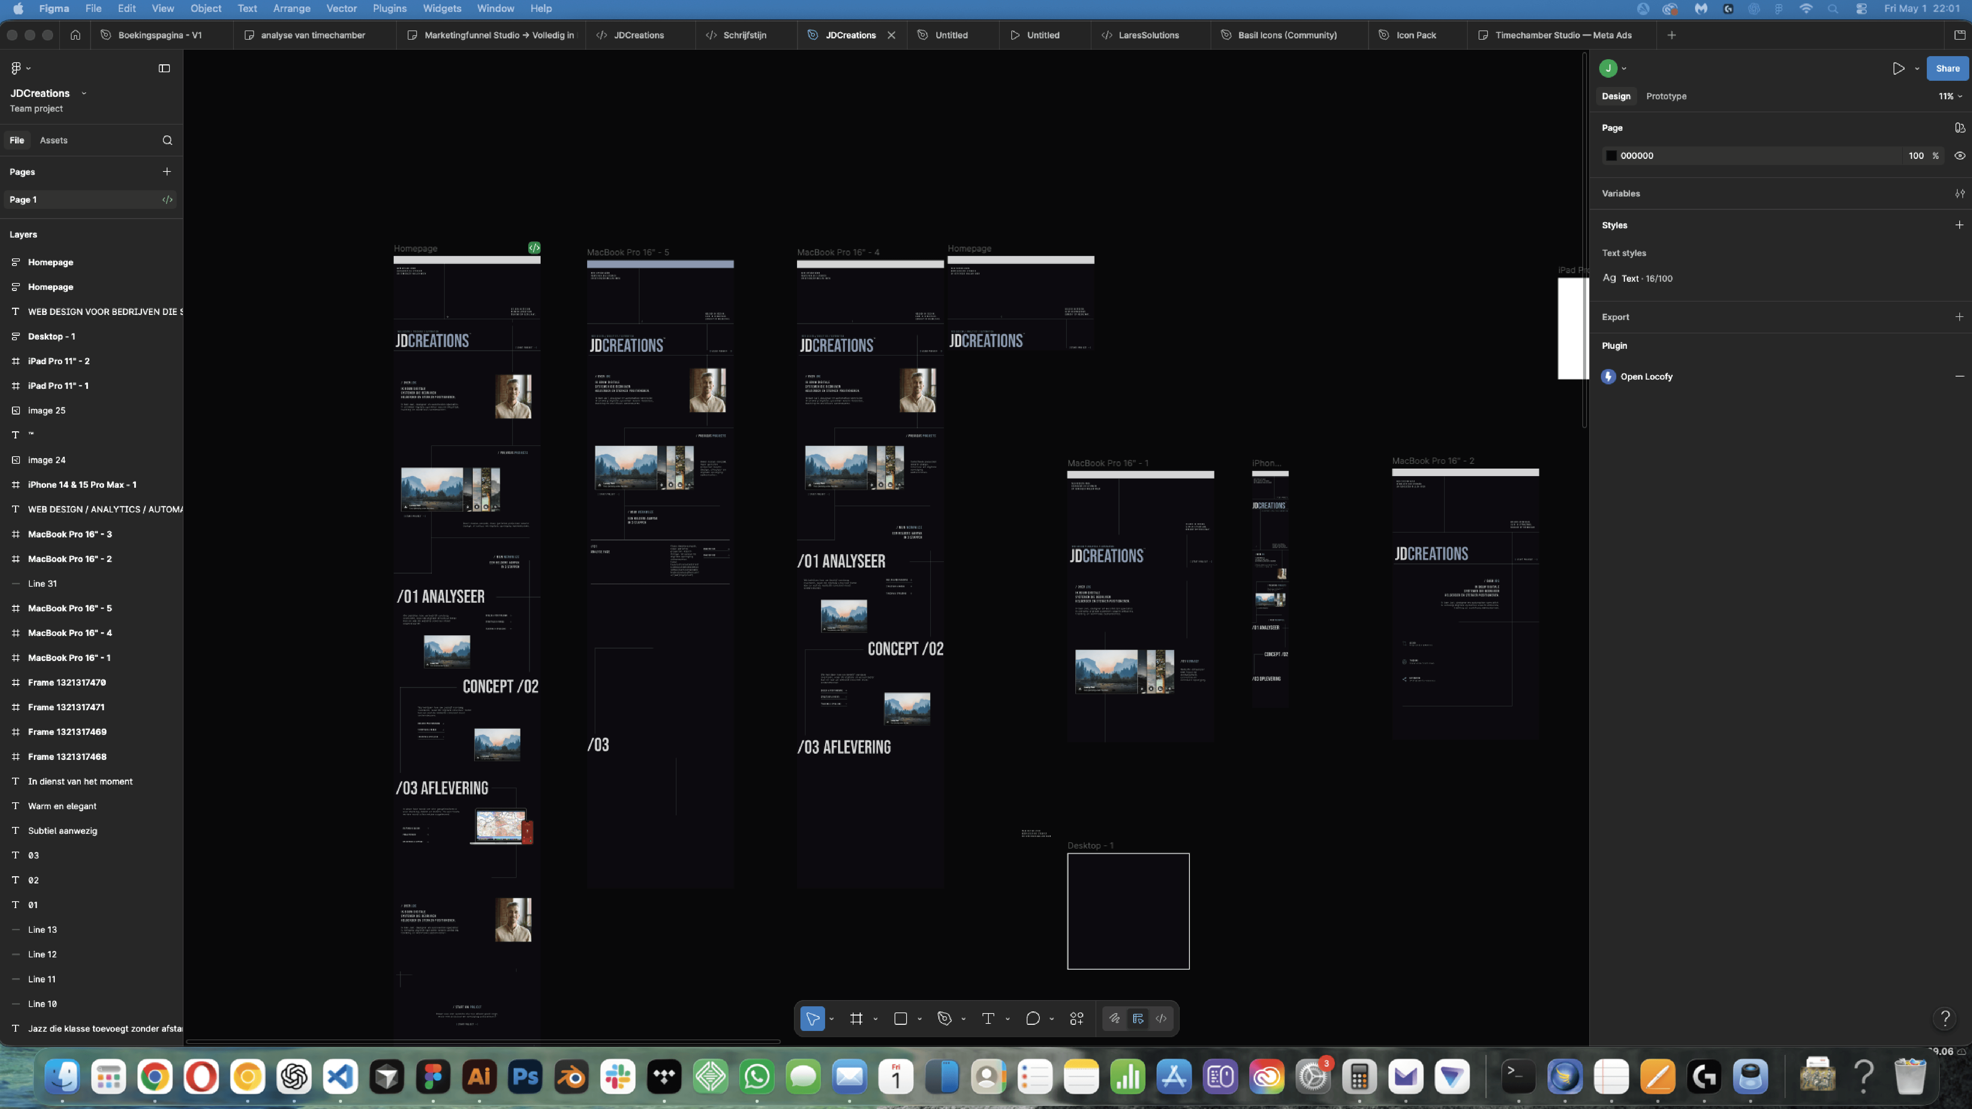Open the Design tab
Viewport: 1972px width, 1109px height.
(x=1615, y=97)
